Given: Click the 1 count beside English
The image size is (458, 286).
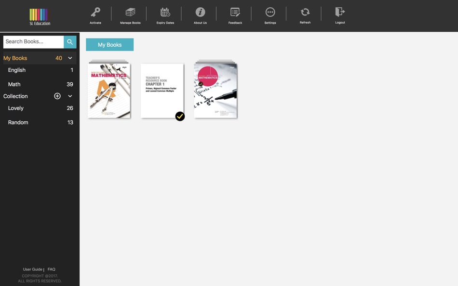Looking at the screenshot, I should point(72,70).
